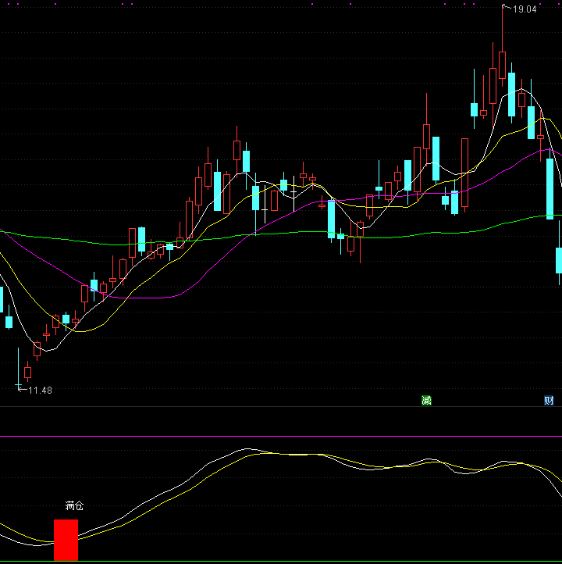Screen dimensions: 562x564
Task: Click the blue 财 info marker
Action: [x=549, y=400]
